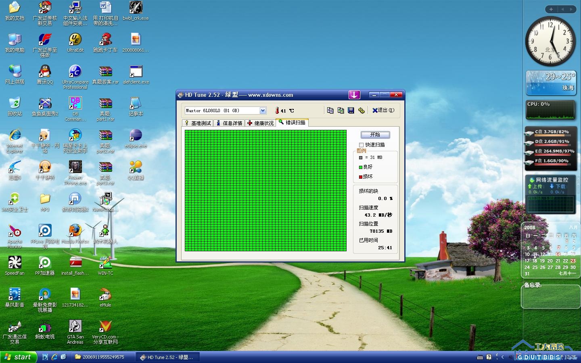The height and width of the screenshot is (363, 581).
Task: Enable the 快速扫描 quick scan checkbox
Action: pos(361,145)
